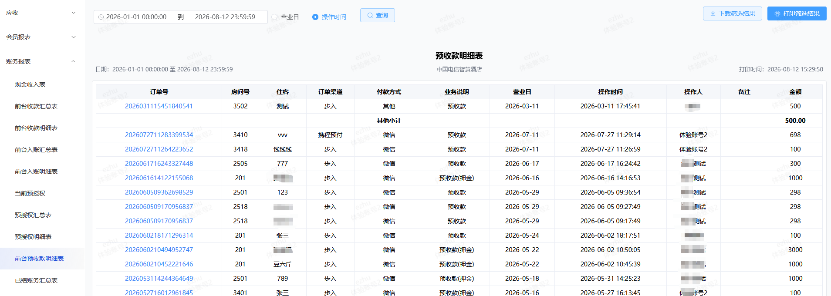Click the end date 2026-08-12 23:59:59 field
This screenshot has width=831, height=296.
tap(225, 17)
